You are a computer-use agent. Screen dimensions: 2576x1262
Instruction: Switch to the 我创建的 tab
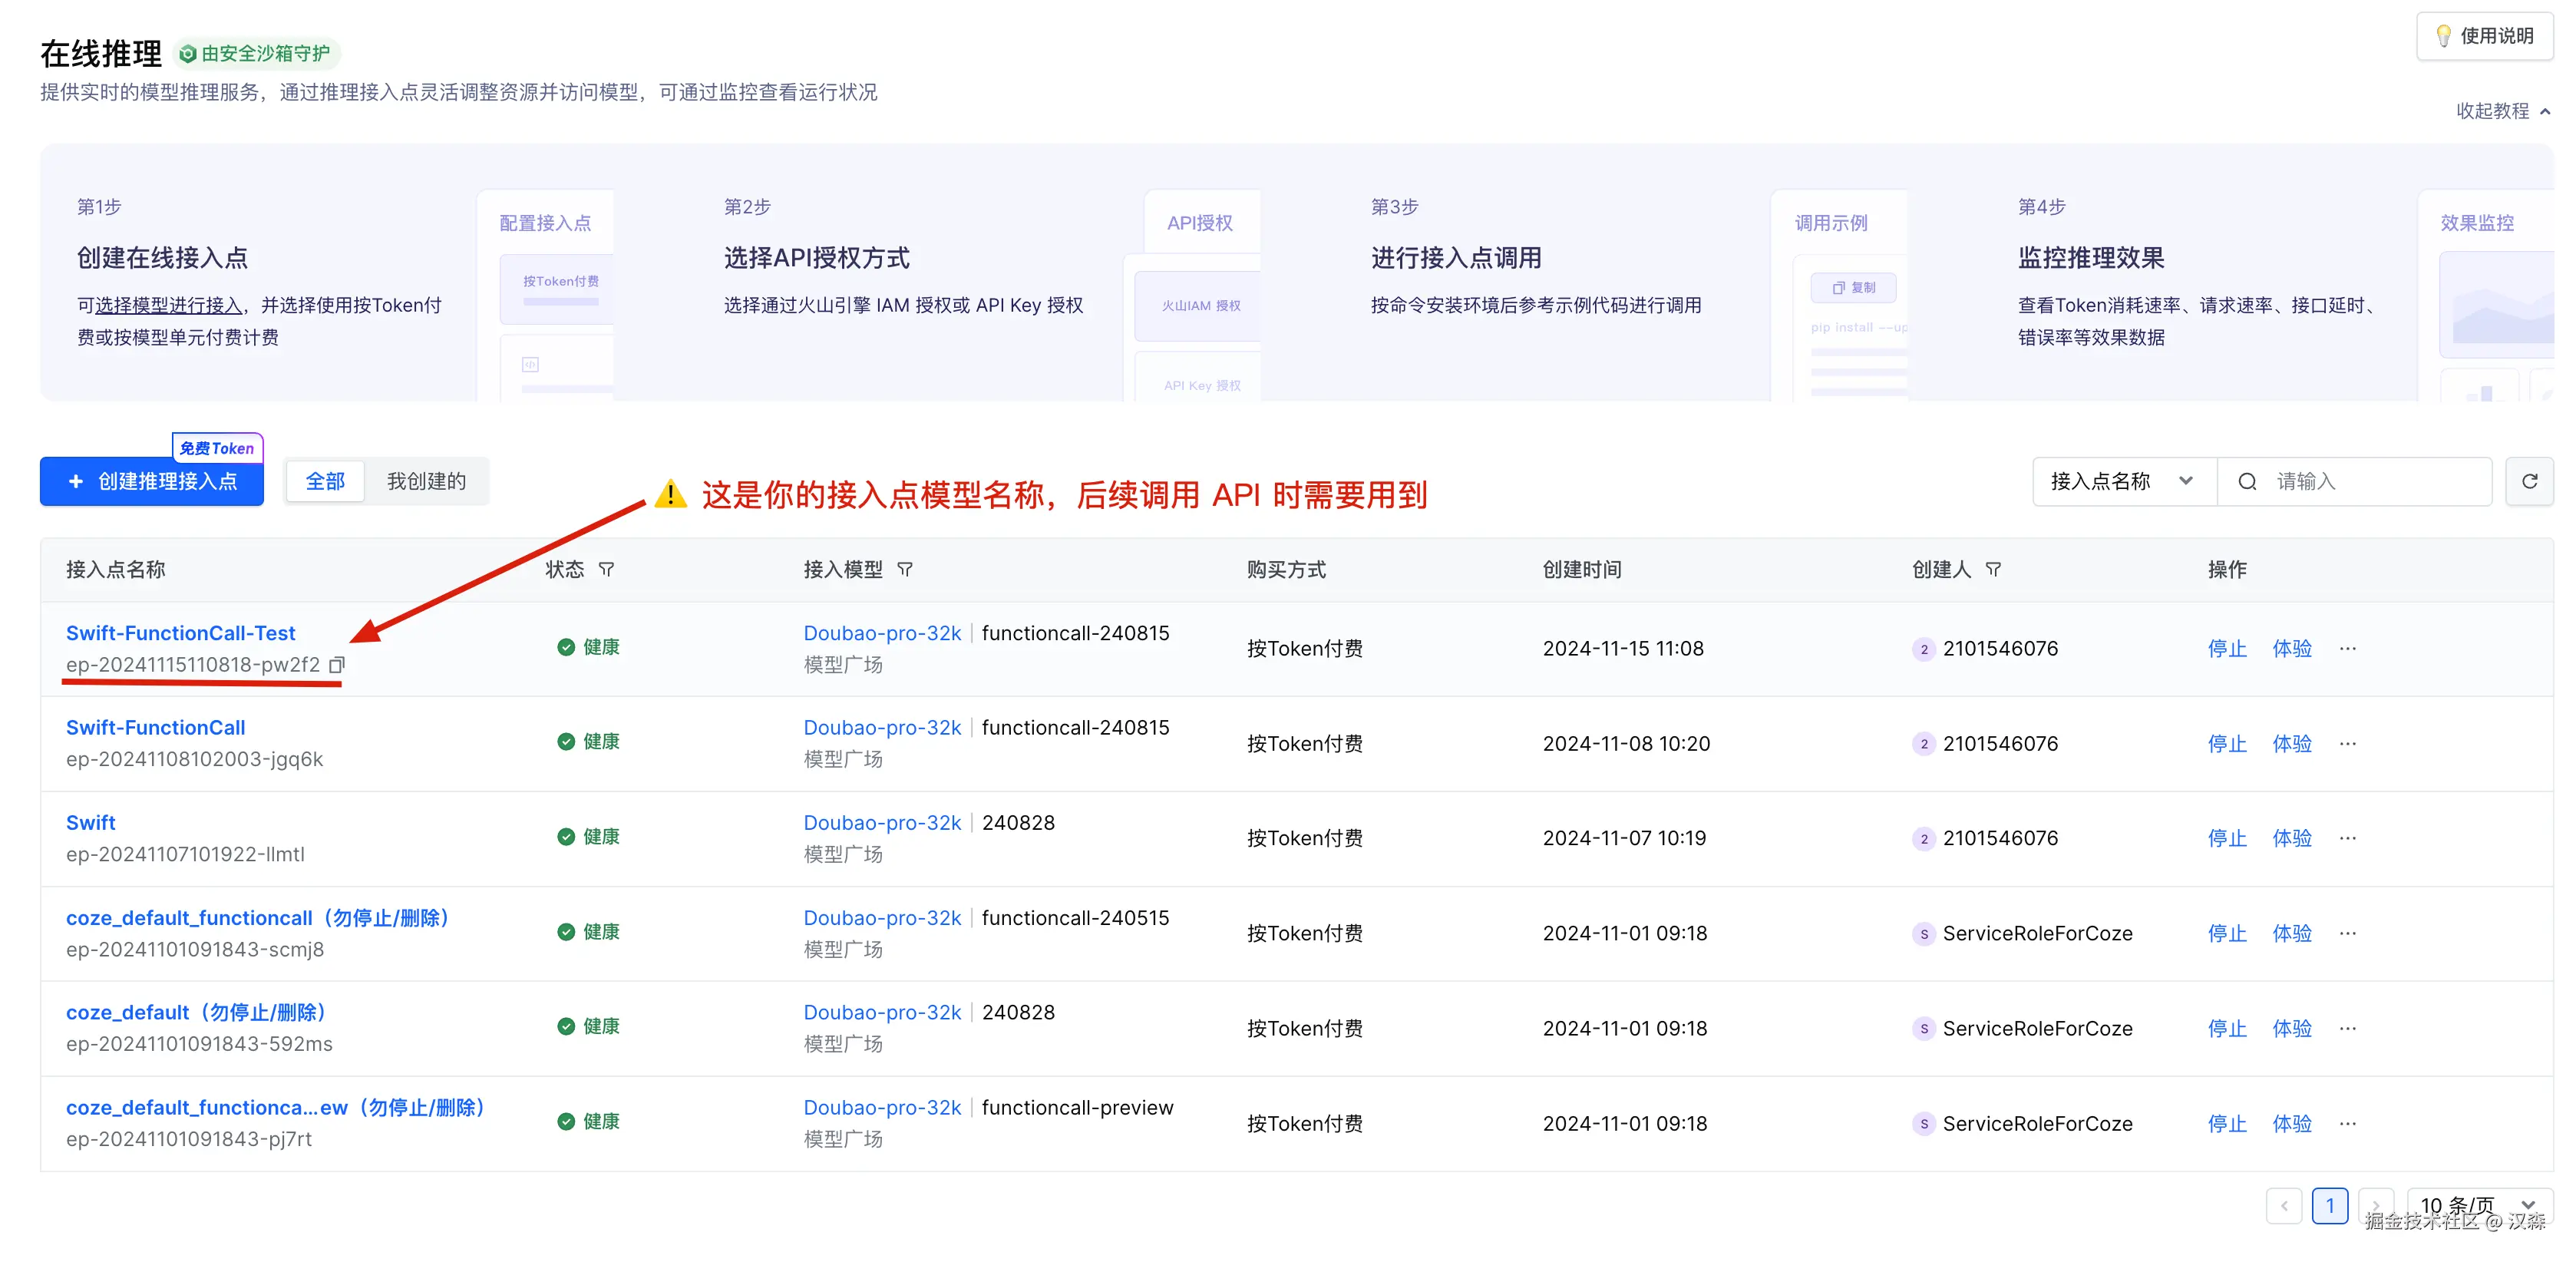click(x=426, y=481)
